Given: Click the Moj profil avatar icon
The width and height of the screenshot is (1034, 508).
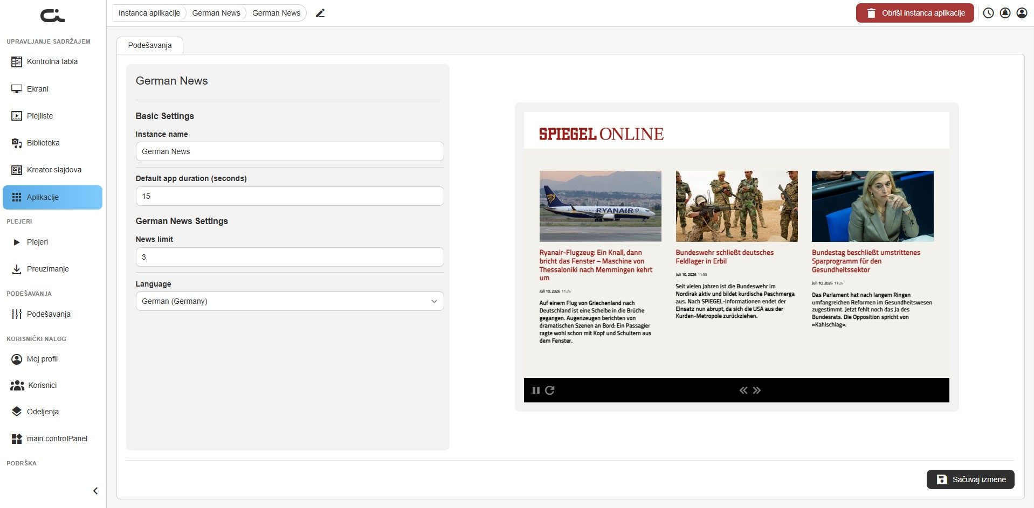Looking at the screenshot, I should [17, 359].
